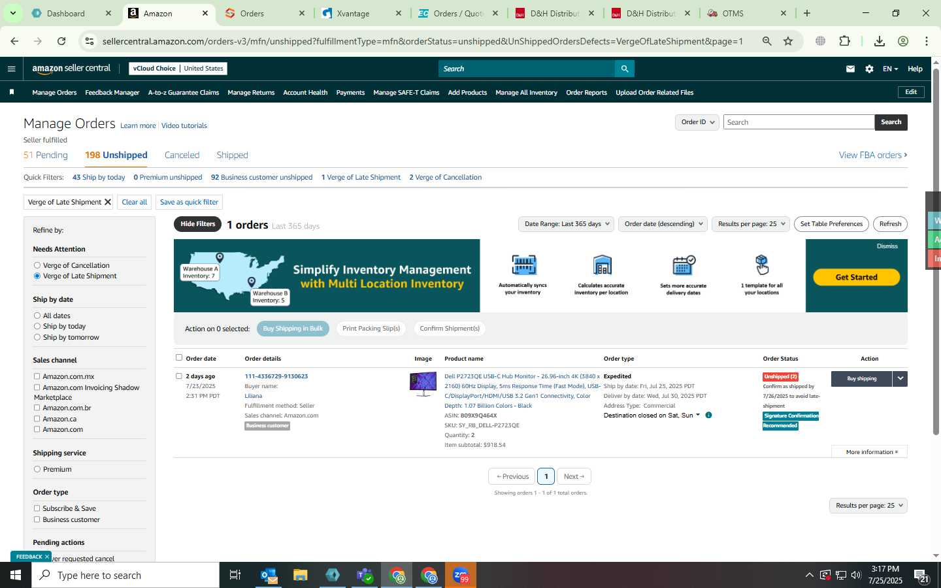941x588 pixels.
Task: Open the Account Health menu item
Action: (x=305, y=92)
